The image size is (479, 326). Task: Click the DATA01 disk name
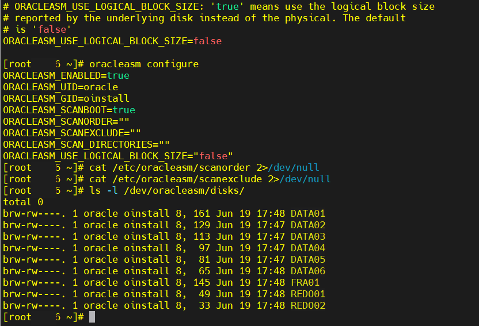(308, 213)
